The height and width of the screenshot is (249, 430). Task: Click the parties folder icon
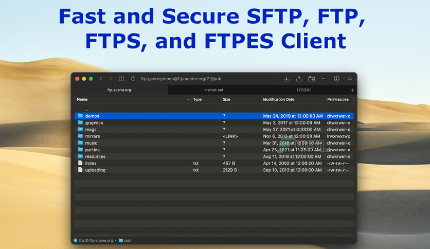point(80,150)
